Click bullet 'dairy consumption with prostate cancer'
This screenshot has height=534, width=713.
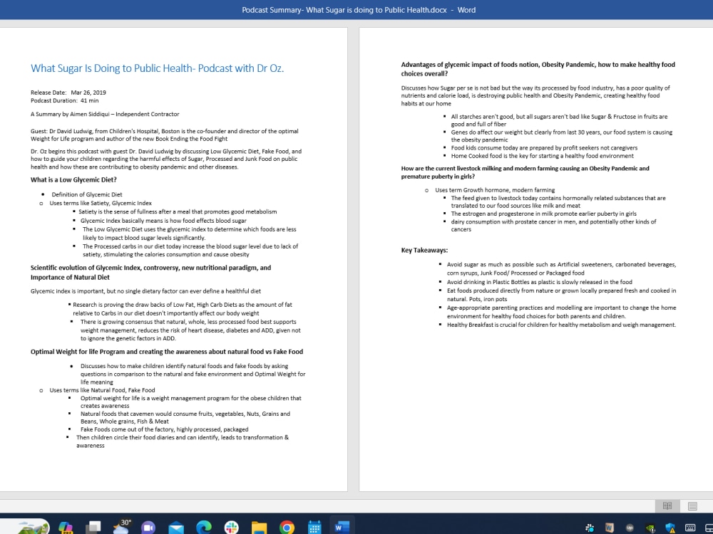coord(553,226)
